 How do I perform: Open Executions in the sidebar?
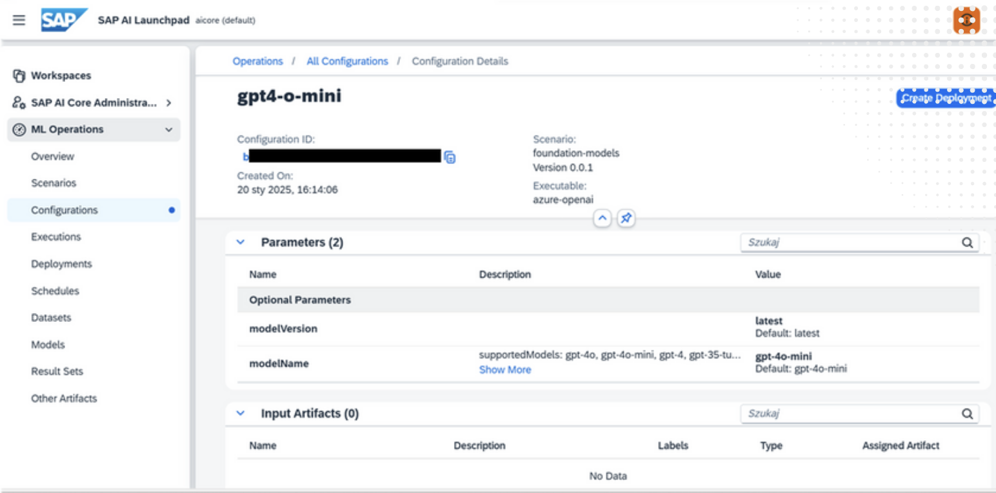(56, 237)
